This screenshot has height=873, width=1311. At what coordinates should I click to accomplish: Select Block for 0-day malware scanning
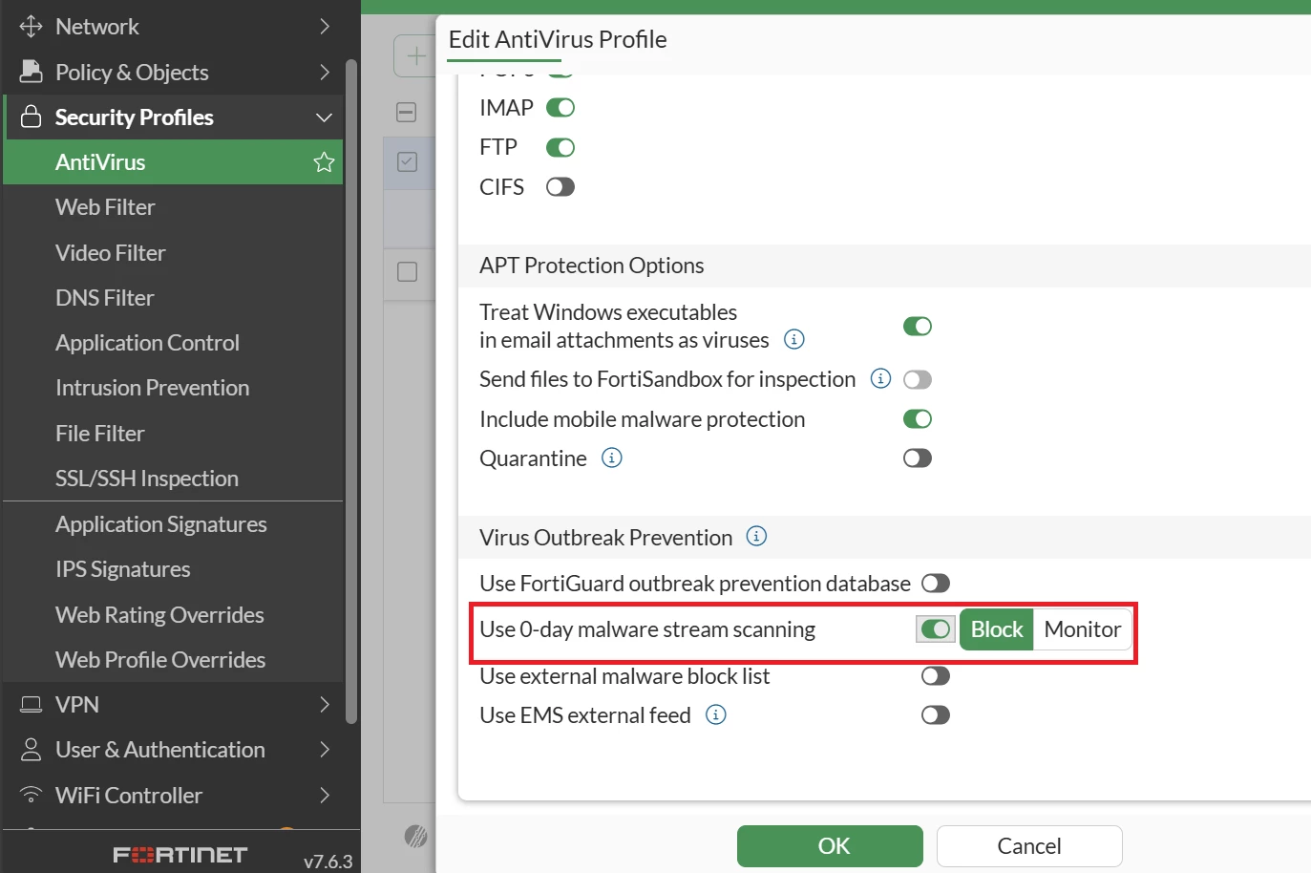996,629
